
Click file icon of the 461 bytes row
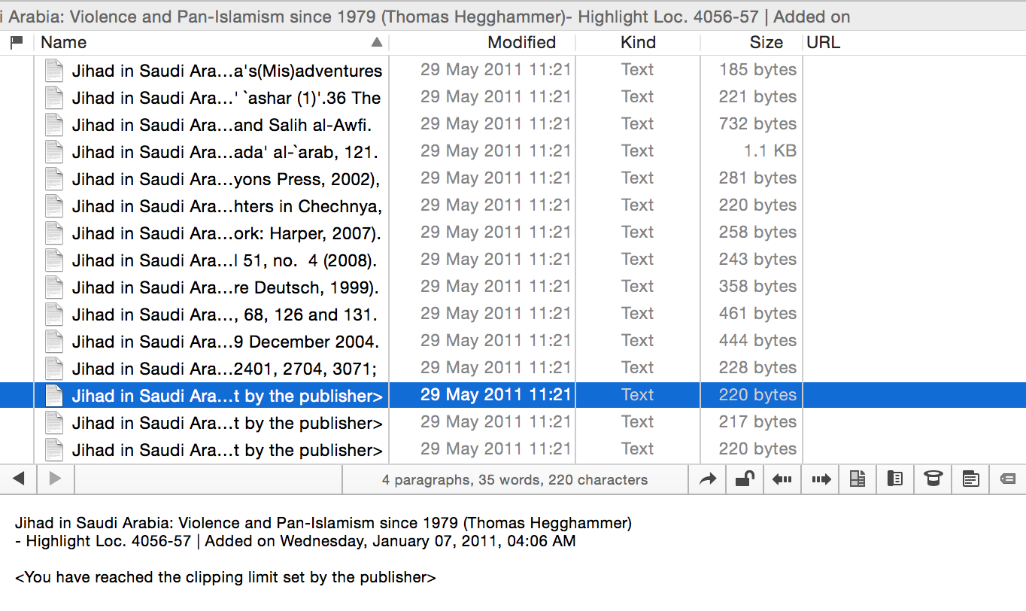tap(53, 314)
